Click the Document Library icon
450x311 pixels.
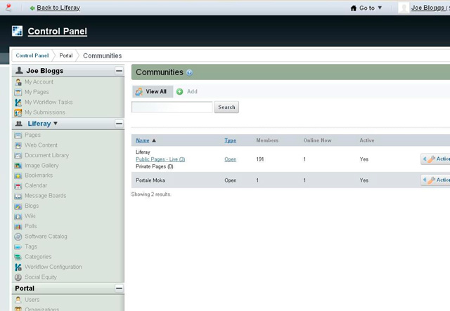(18, 155)
